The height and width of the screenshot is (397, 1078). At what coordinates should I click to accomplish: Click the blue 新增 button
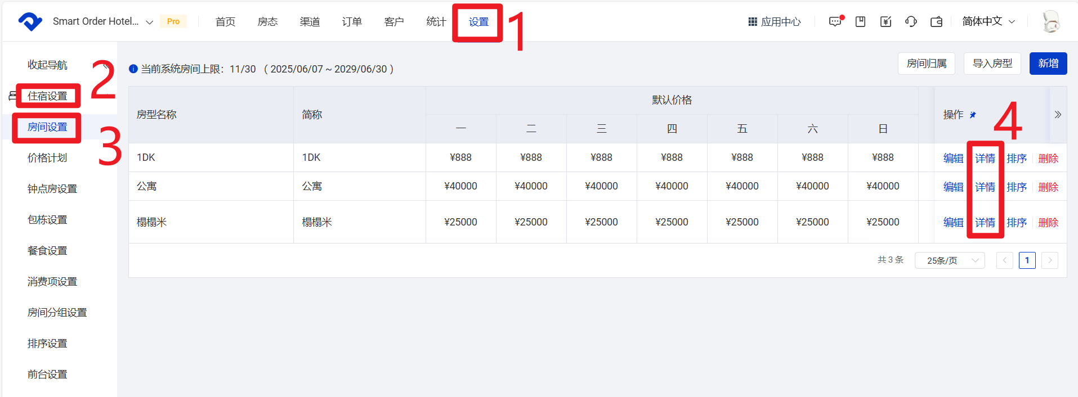point(1048,64)
